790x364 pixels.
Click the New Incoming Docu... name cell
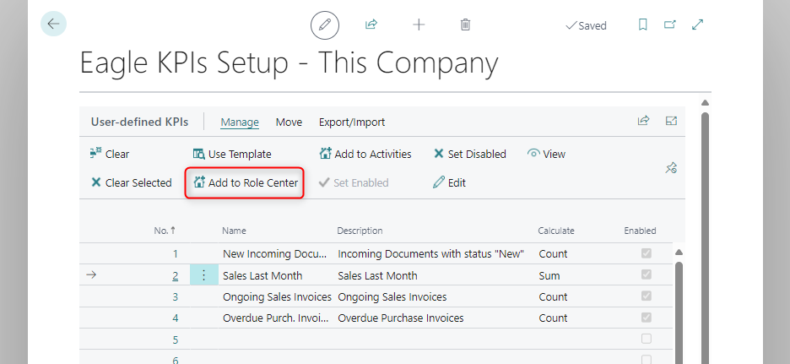pyautogui.click(x=275, y=254)
